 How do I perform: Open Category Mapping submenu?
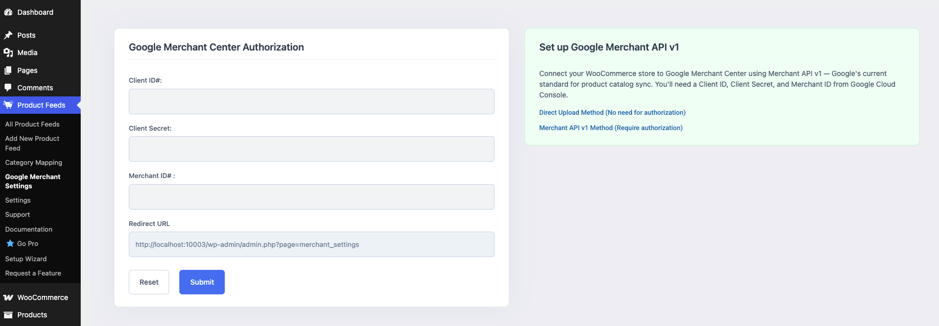34,162
